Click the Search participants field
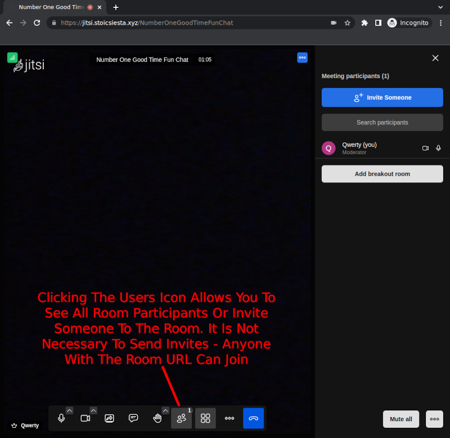The width and height of the screenshot is (450, 438). coord(382,122)
